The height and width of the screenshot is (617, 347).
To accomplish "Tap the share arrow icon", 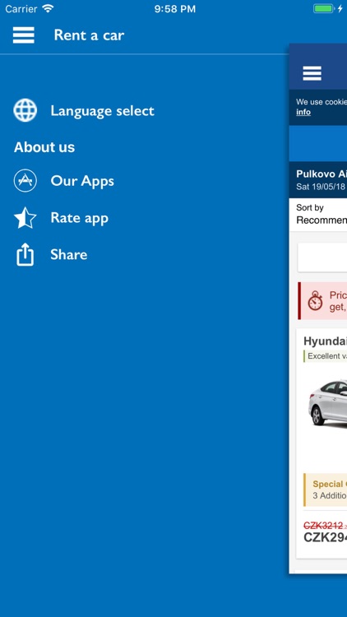I will click(x=25, y=254).
